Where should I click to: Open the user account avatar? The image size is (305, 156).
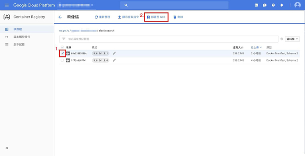click(297, 5)
